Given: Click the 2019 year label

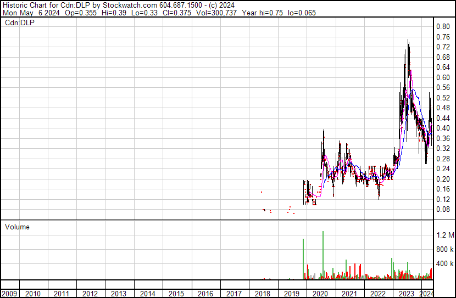Looking at the screenshot, I should pyautogui.click(x=291, y=294).
